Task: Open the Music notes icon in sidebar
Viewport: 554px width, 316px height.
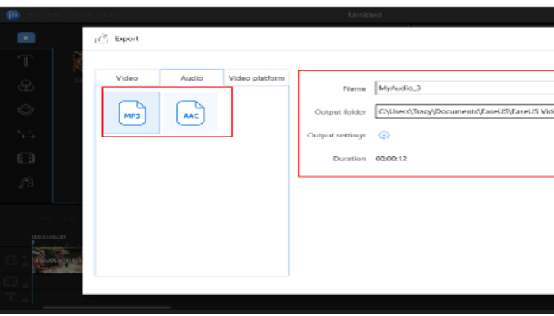Action: (26, 182)
